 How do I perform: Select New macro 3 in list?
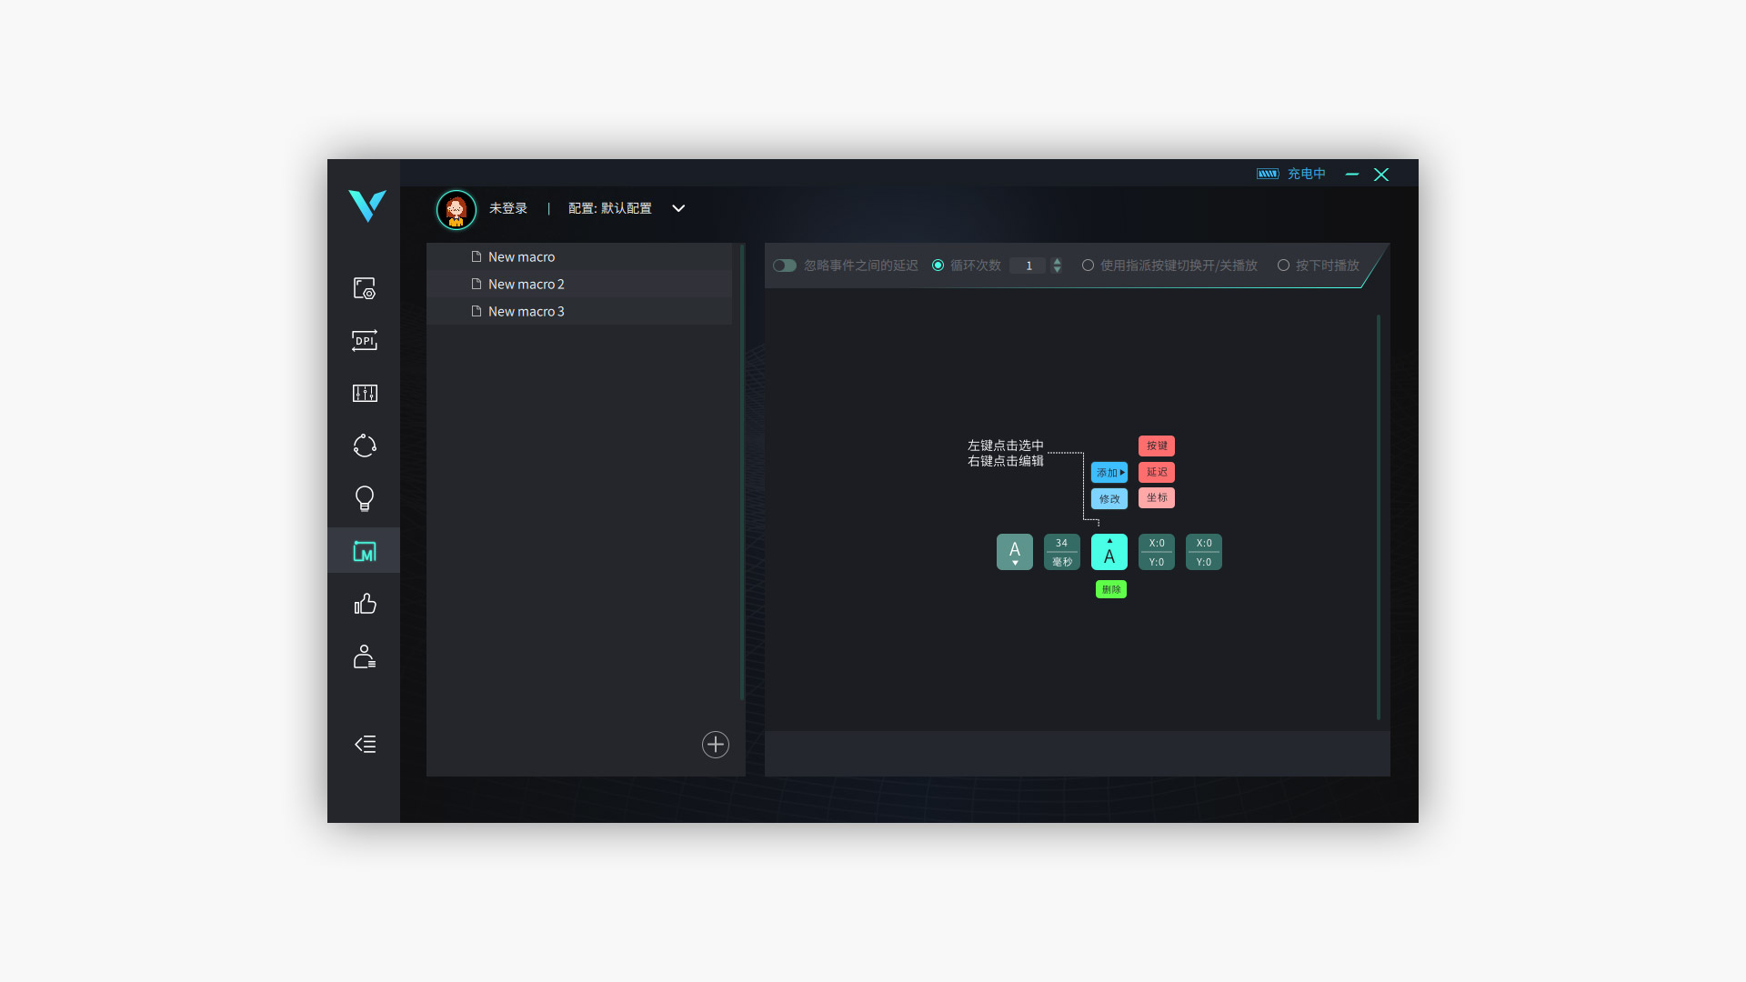[x=526, y=312]
